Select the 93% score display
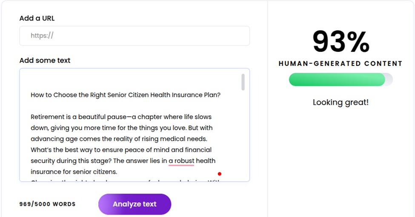The height and width of the screenshot is (217, 415). pyautogui.click(x=341, y=42)
